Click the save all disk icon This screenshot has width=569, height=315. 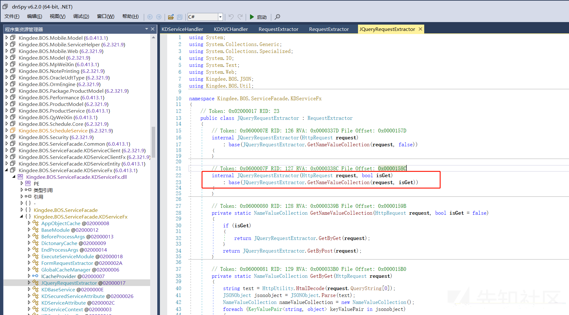(180, 17)
